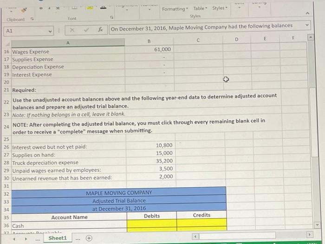Select column D header
This screenshot has width=325, height=244.
coord(236,39)
